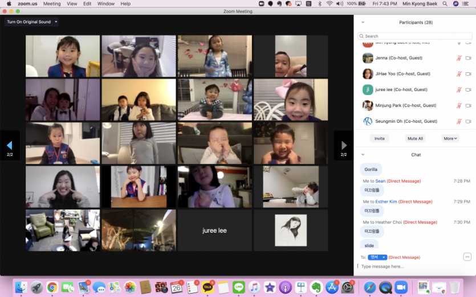This screenshot has width=476, height=297.
Task: Open the Apple menu
Action: pos(9,3)
